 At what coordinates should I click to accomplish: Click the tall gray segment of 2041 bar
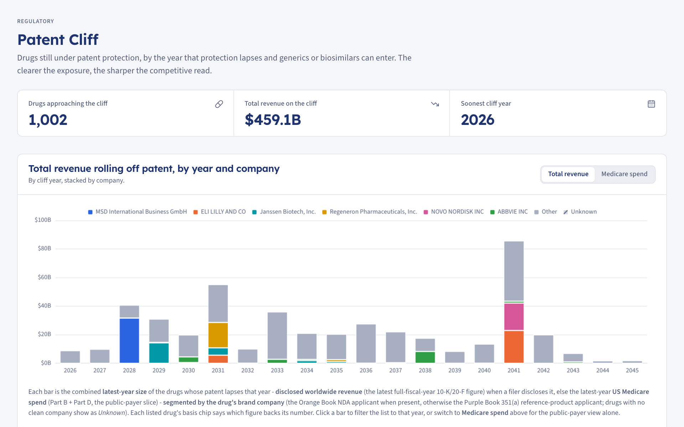point(514,271)
